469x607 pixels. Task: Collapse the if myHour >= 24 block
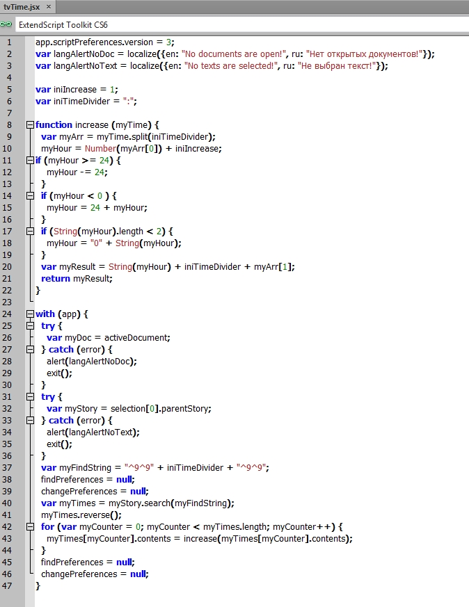[30, 160]
